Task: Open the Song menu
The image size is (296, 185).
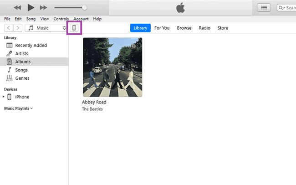Action: (31, 19)
